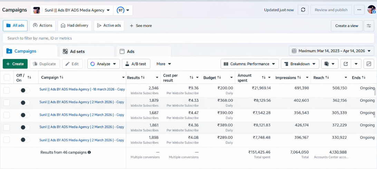The height and width of the screenshot is (169, 377).
Task: Click the profile avatar at top right
Action: [x=371, y=10]
